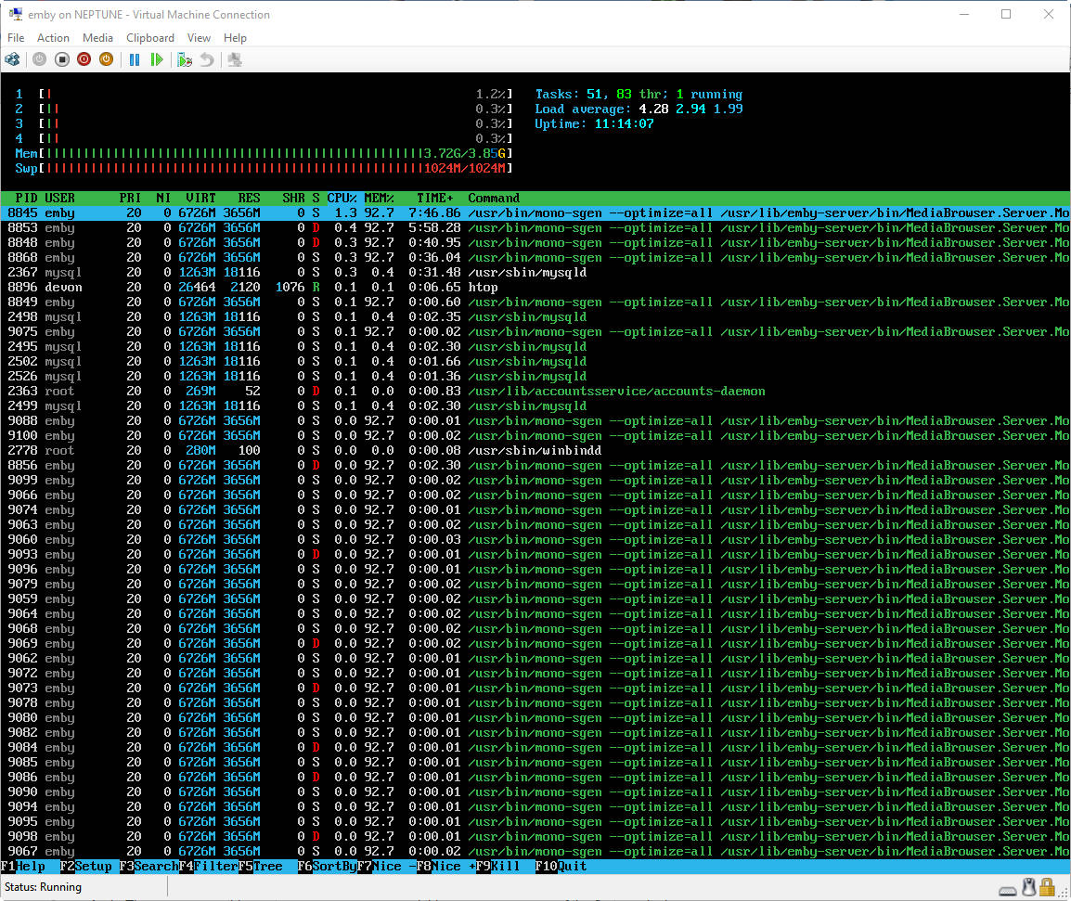The image size is (1071, 901).
Task: Click the Turn Off stop-square icon
Action: (x=62, y=59)
